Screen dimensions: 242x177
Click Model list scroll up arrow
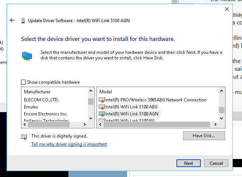pyautogui.click(x=221, y=91)
